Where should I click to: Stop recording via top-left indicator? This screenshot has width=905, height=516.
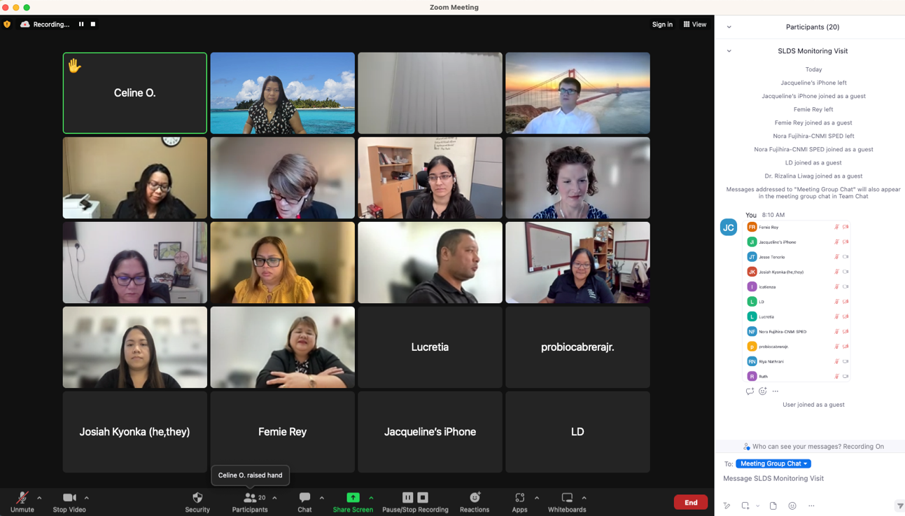point(93,24)
